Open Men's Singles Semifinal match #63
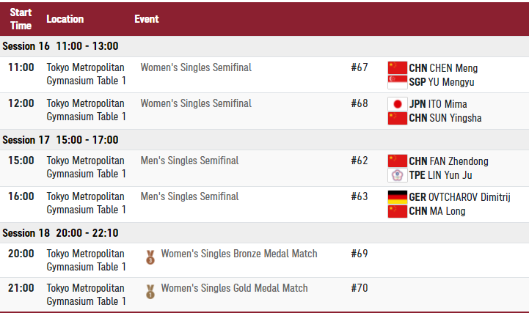Image resolution: width=529 pixels, height=313 pixels. 189,196
